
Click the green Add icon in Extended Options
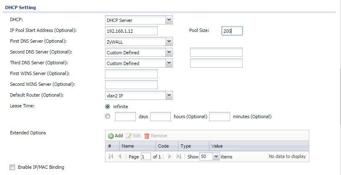click(x=111, y=136)
